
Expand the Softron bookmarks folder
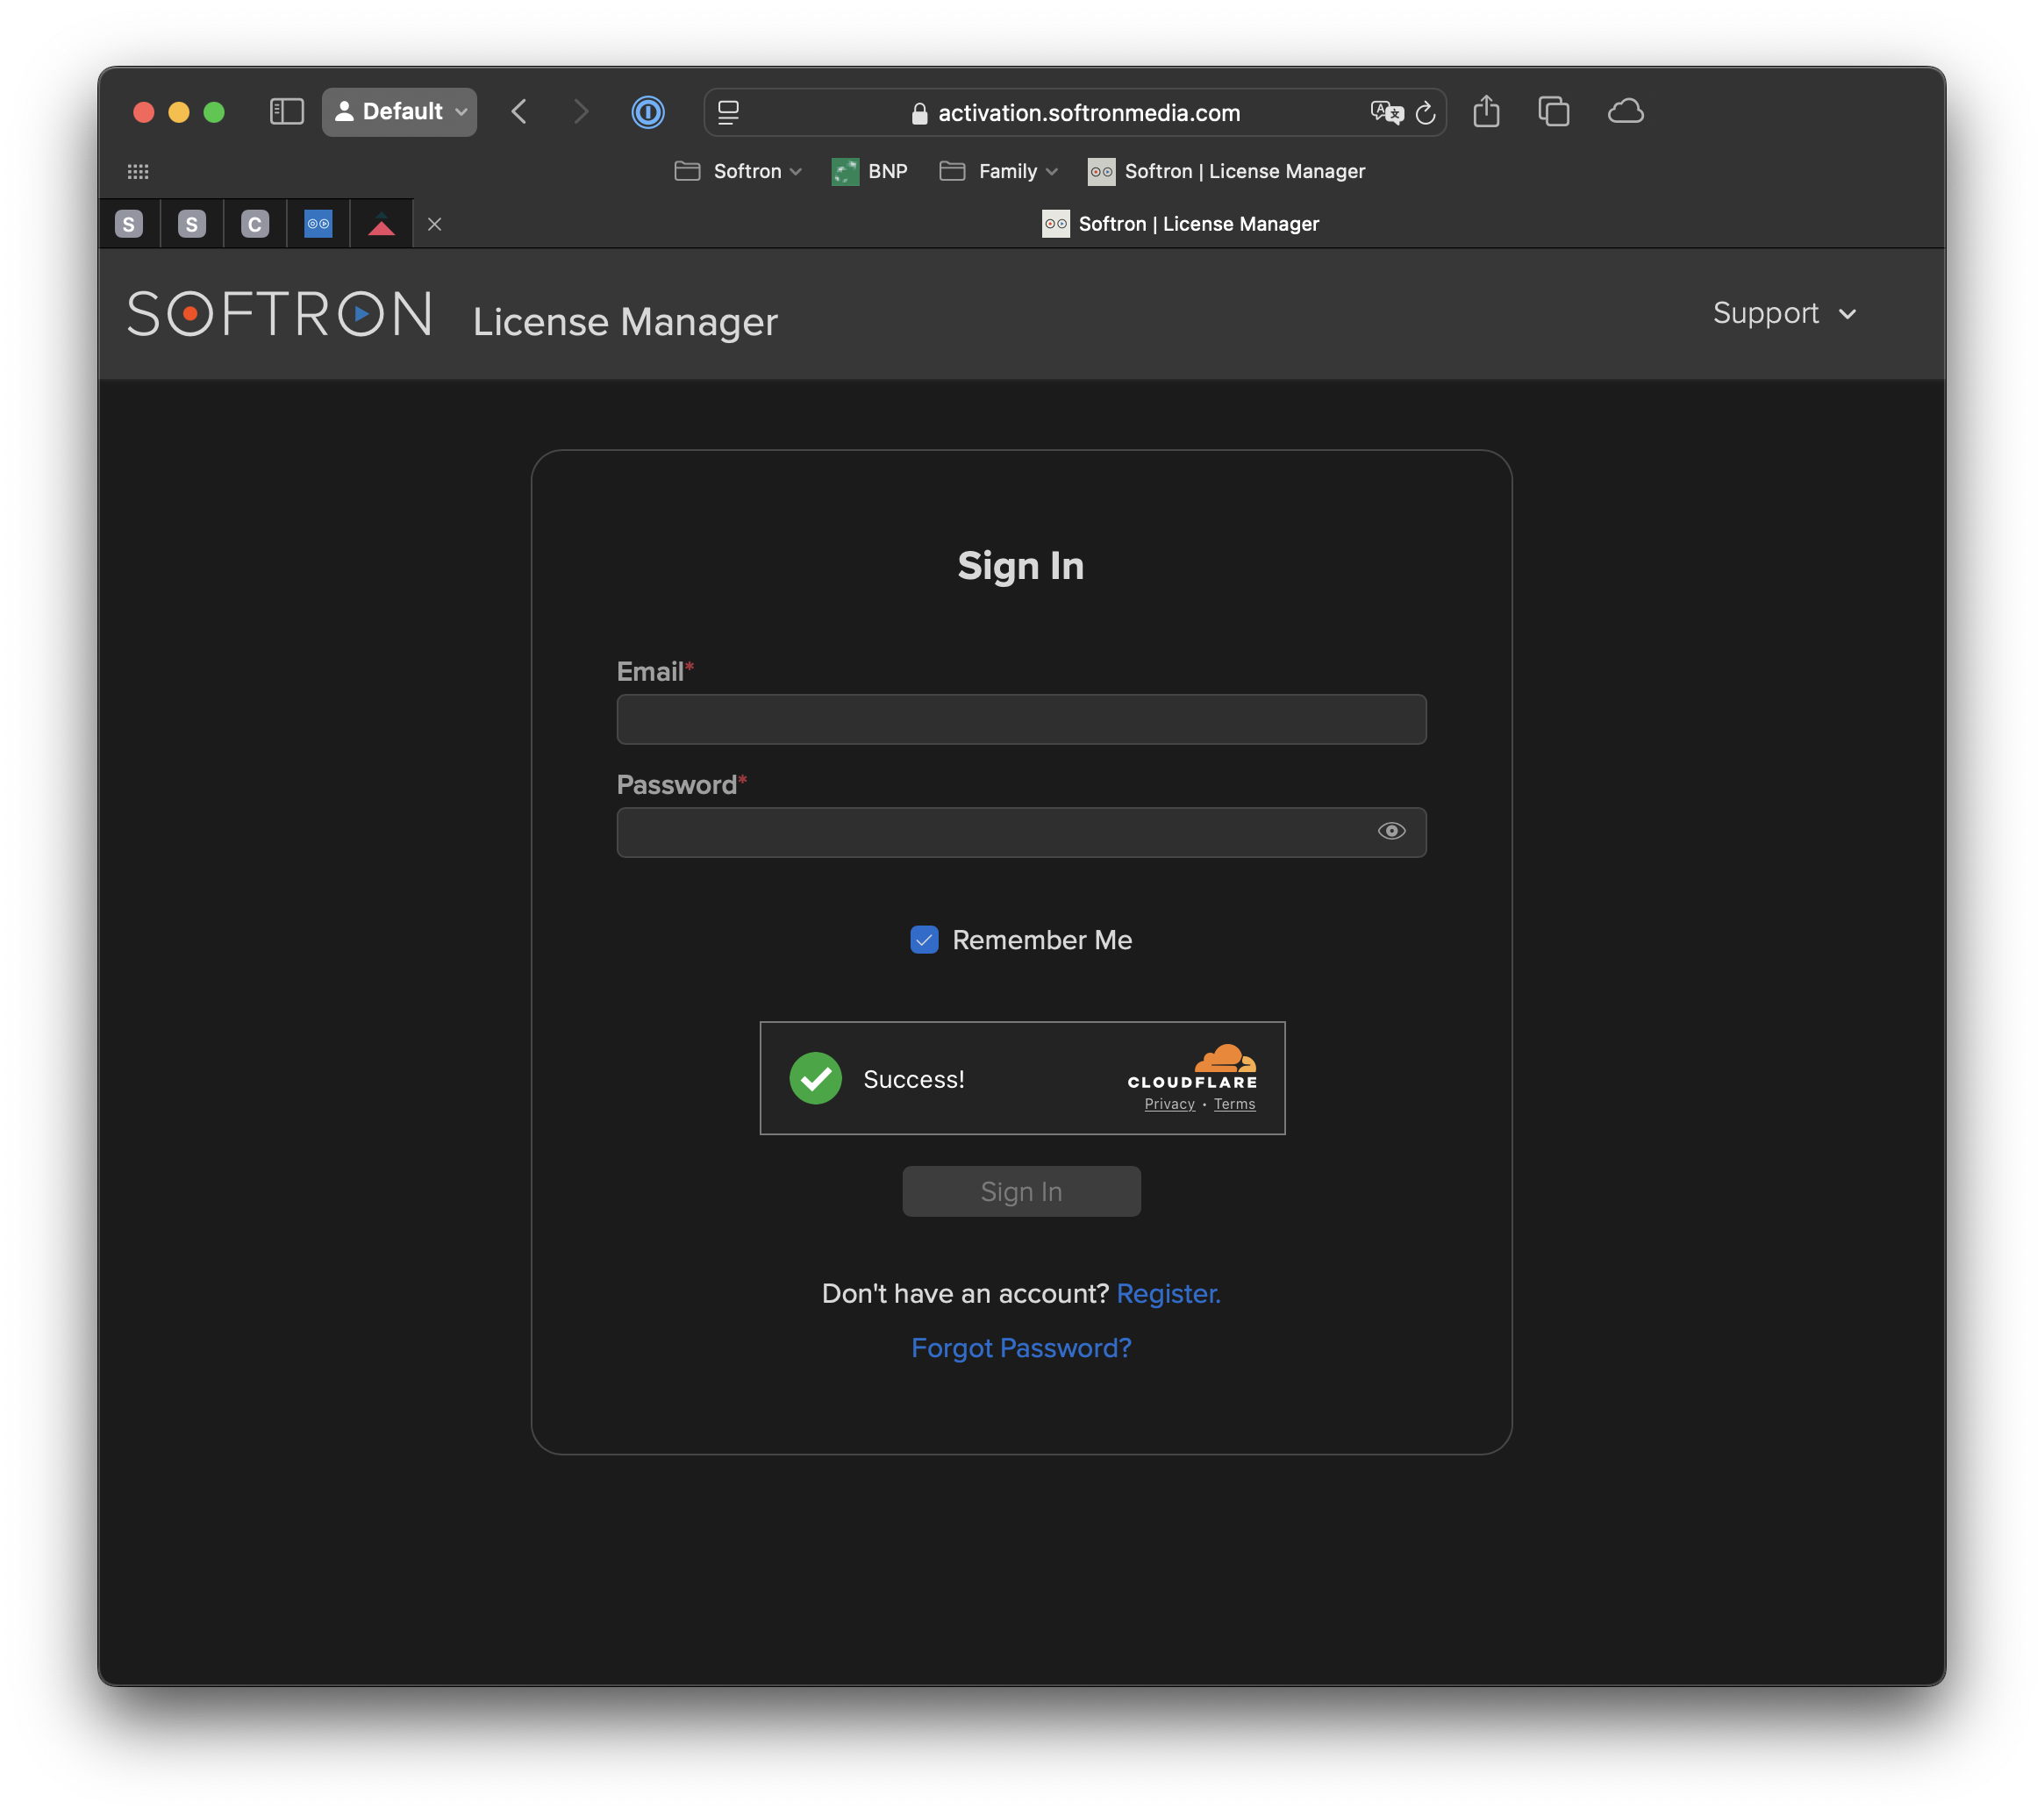(x=738, y=171)
